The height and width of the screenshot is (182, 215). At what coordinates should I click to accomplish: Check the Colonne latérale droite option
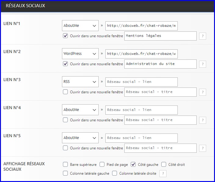[115, 173]
